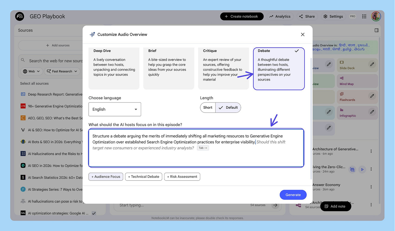
Task: Open the Settings menu
Action: coord(333,17)
